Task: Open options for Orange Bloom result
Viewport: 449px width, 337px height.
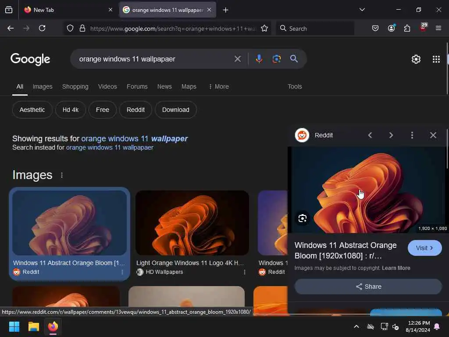Action: [x=122, y=272]
